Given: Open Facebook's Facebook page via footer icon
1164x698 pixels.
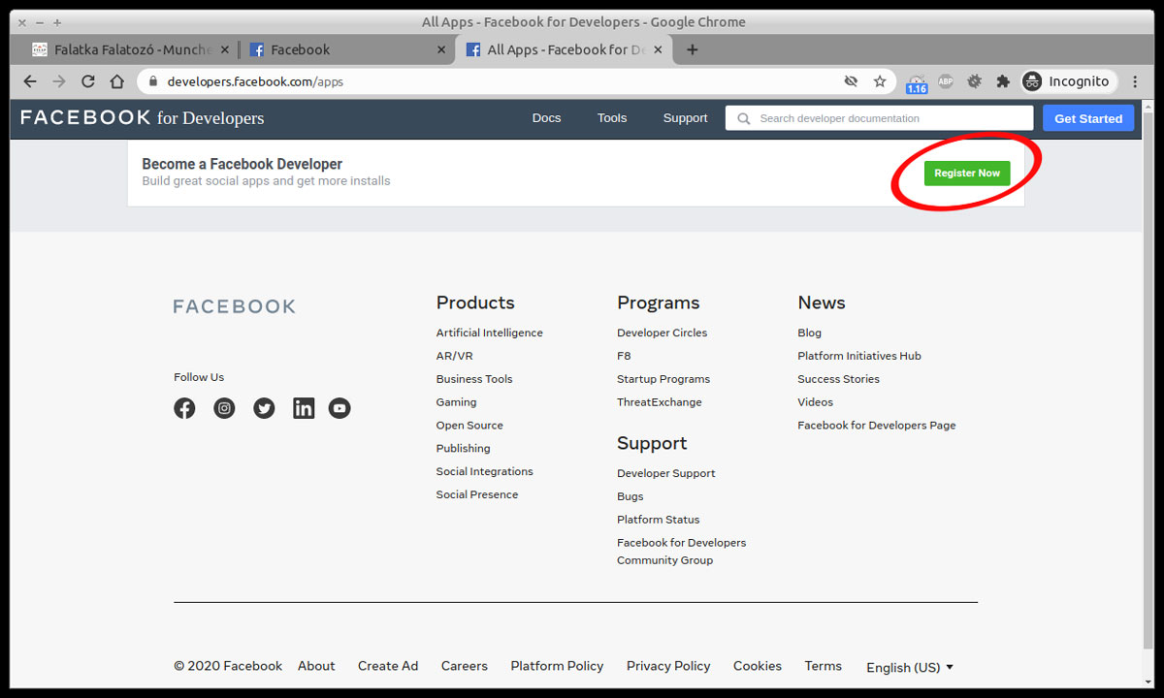Looking at the screenshot, I should point(184,408).
